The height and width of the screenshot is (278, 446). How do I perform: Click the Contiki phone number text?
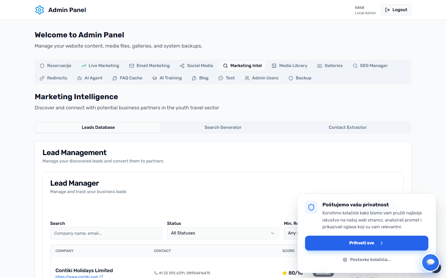(184, 273)
